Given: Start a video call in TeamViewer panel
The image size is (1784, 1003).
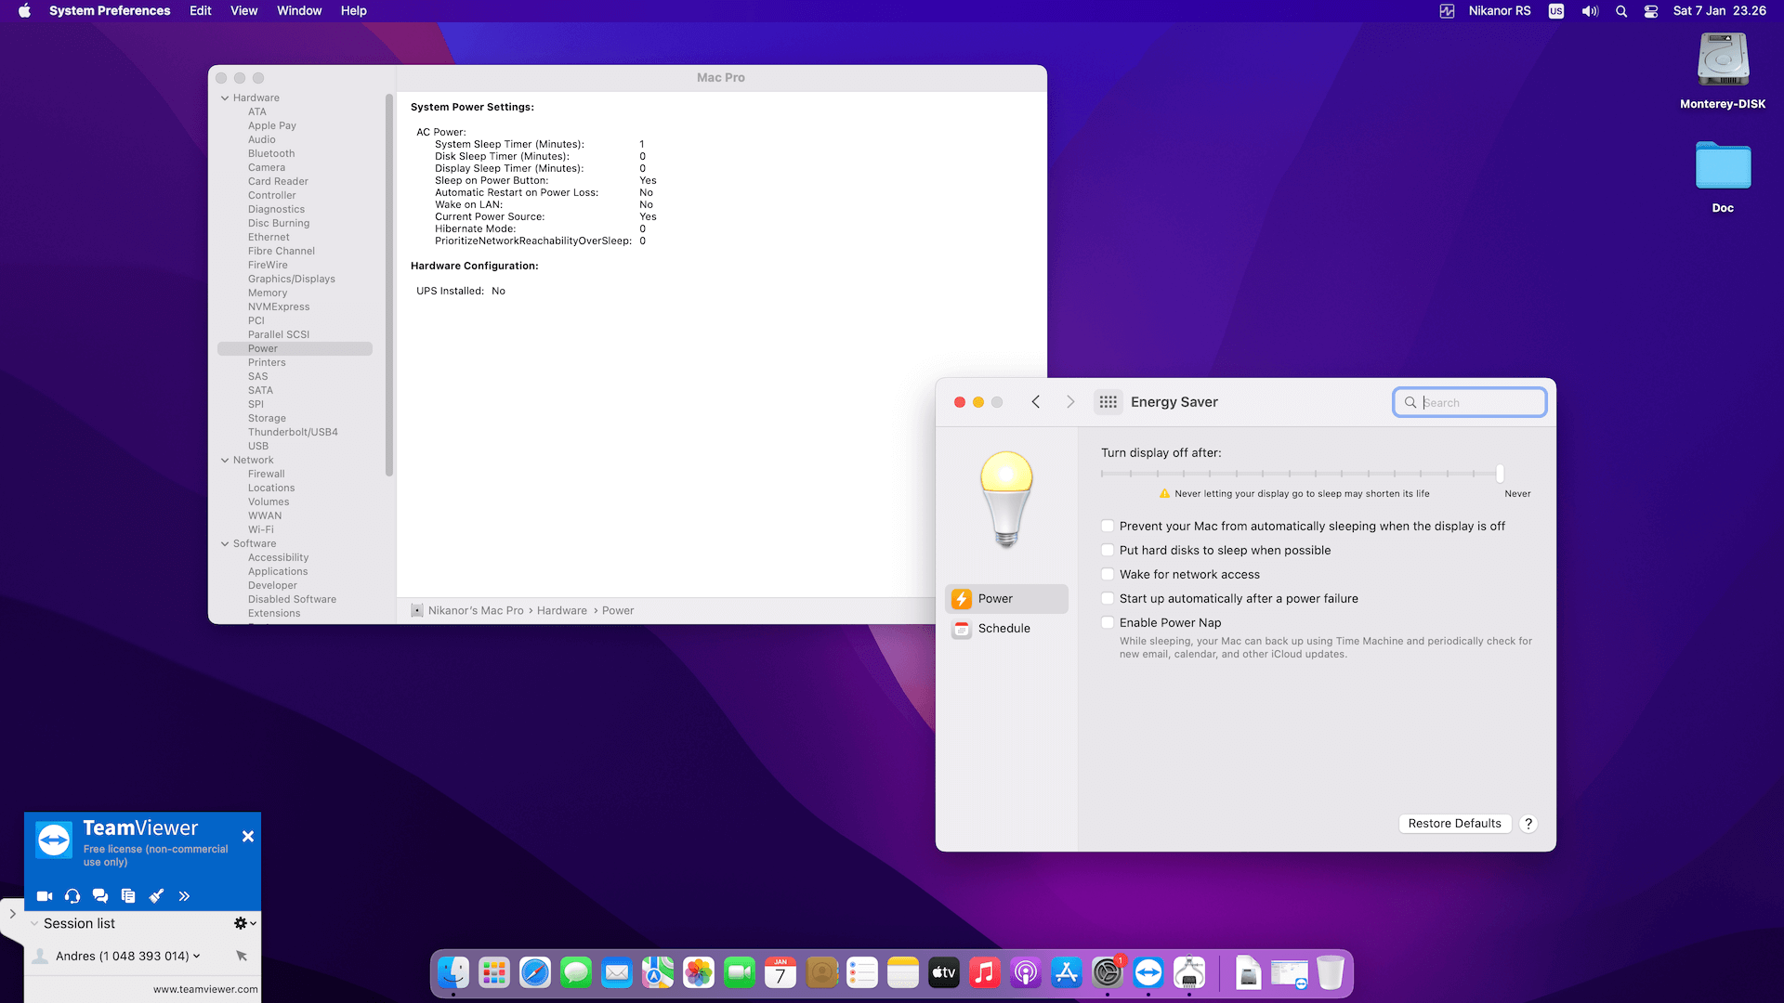Looking at the screenshot, I should click(45, 896).
